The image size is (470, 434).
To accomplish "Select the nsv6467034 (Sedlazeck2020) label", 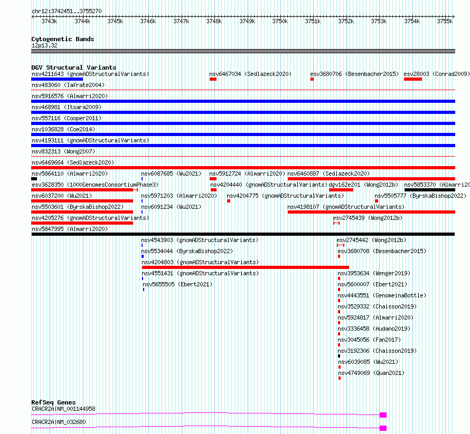I will click(250, 74).
